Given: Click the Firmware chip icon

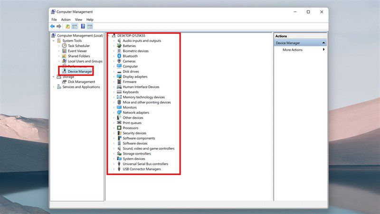Looking at the screenshot, I should (x=119, y=81).
